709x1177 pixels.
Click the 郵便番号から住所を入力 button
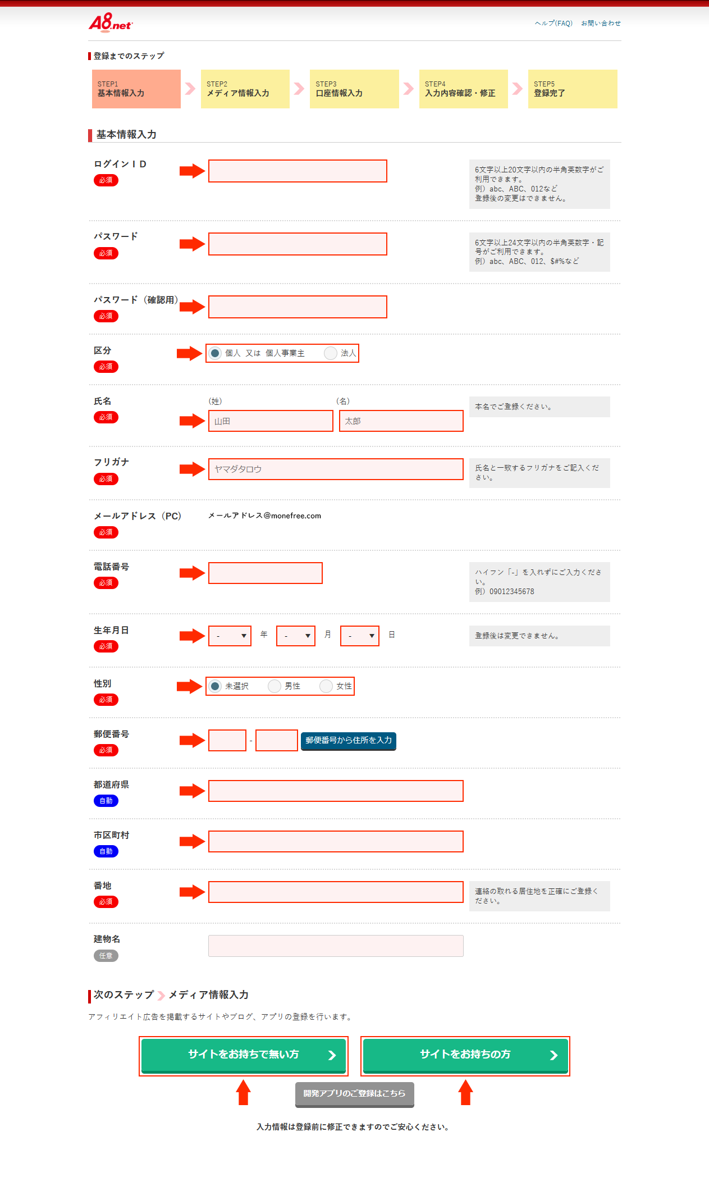click(x=349, y=741)
